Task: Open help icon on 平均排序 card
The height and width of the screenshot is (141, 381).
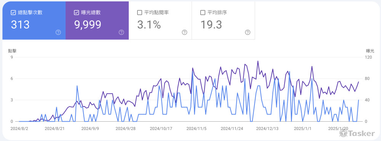Action: [248, 33]
